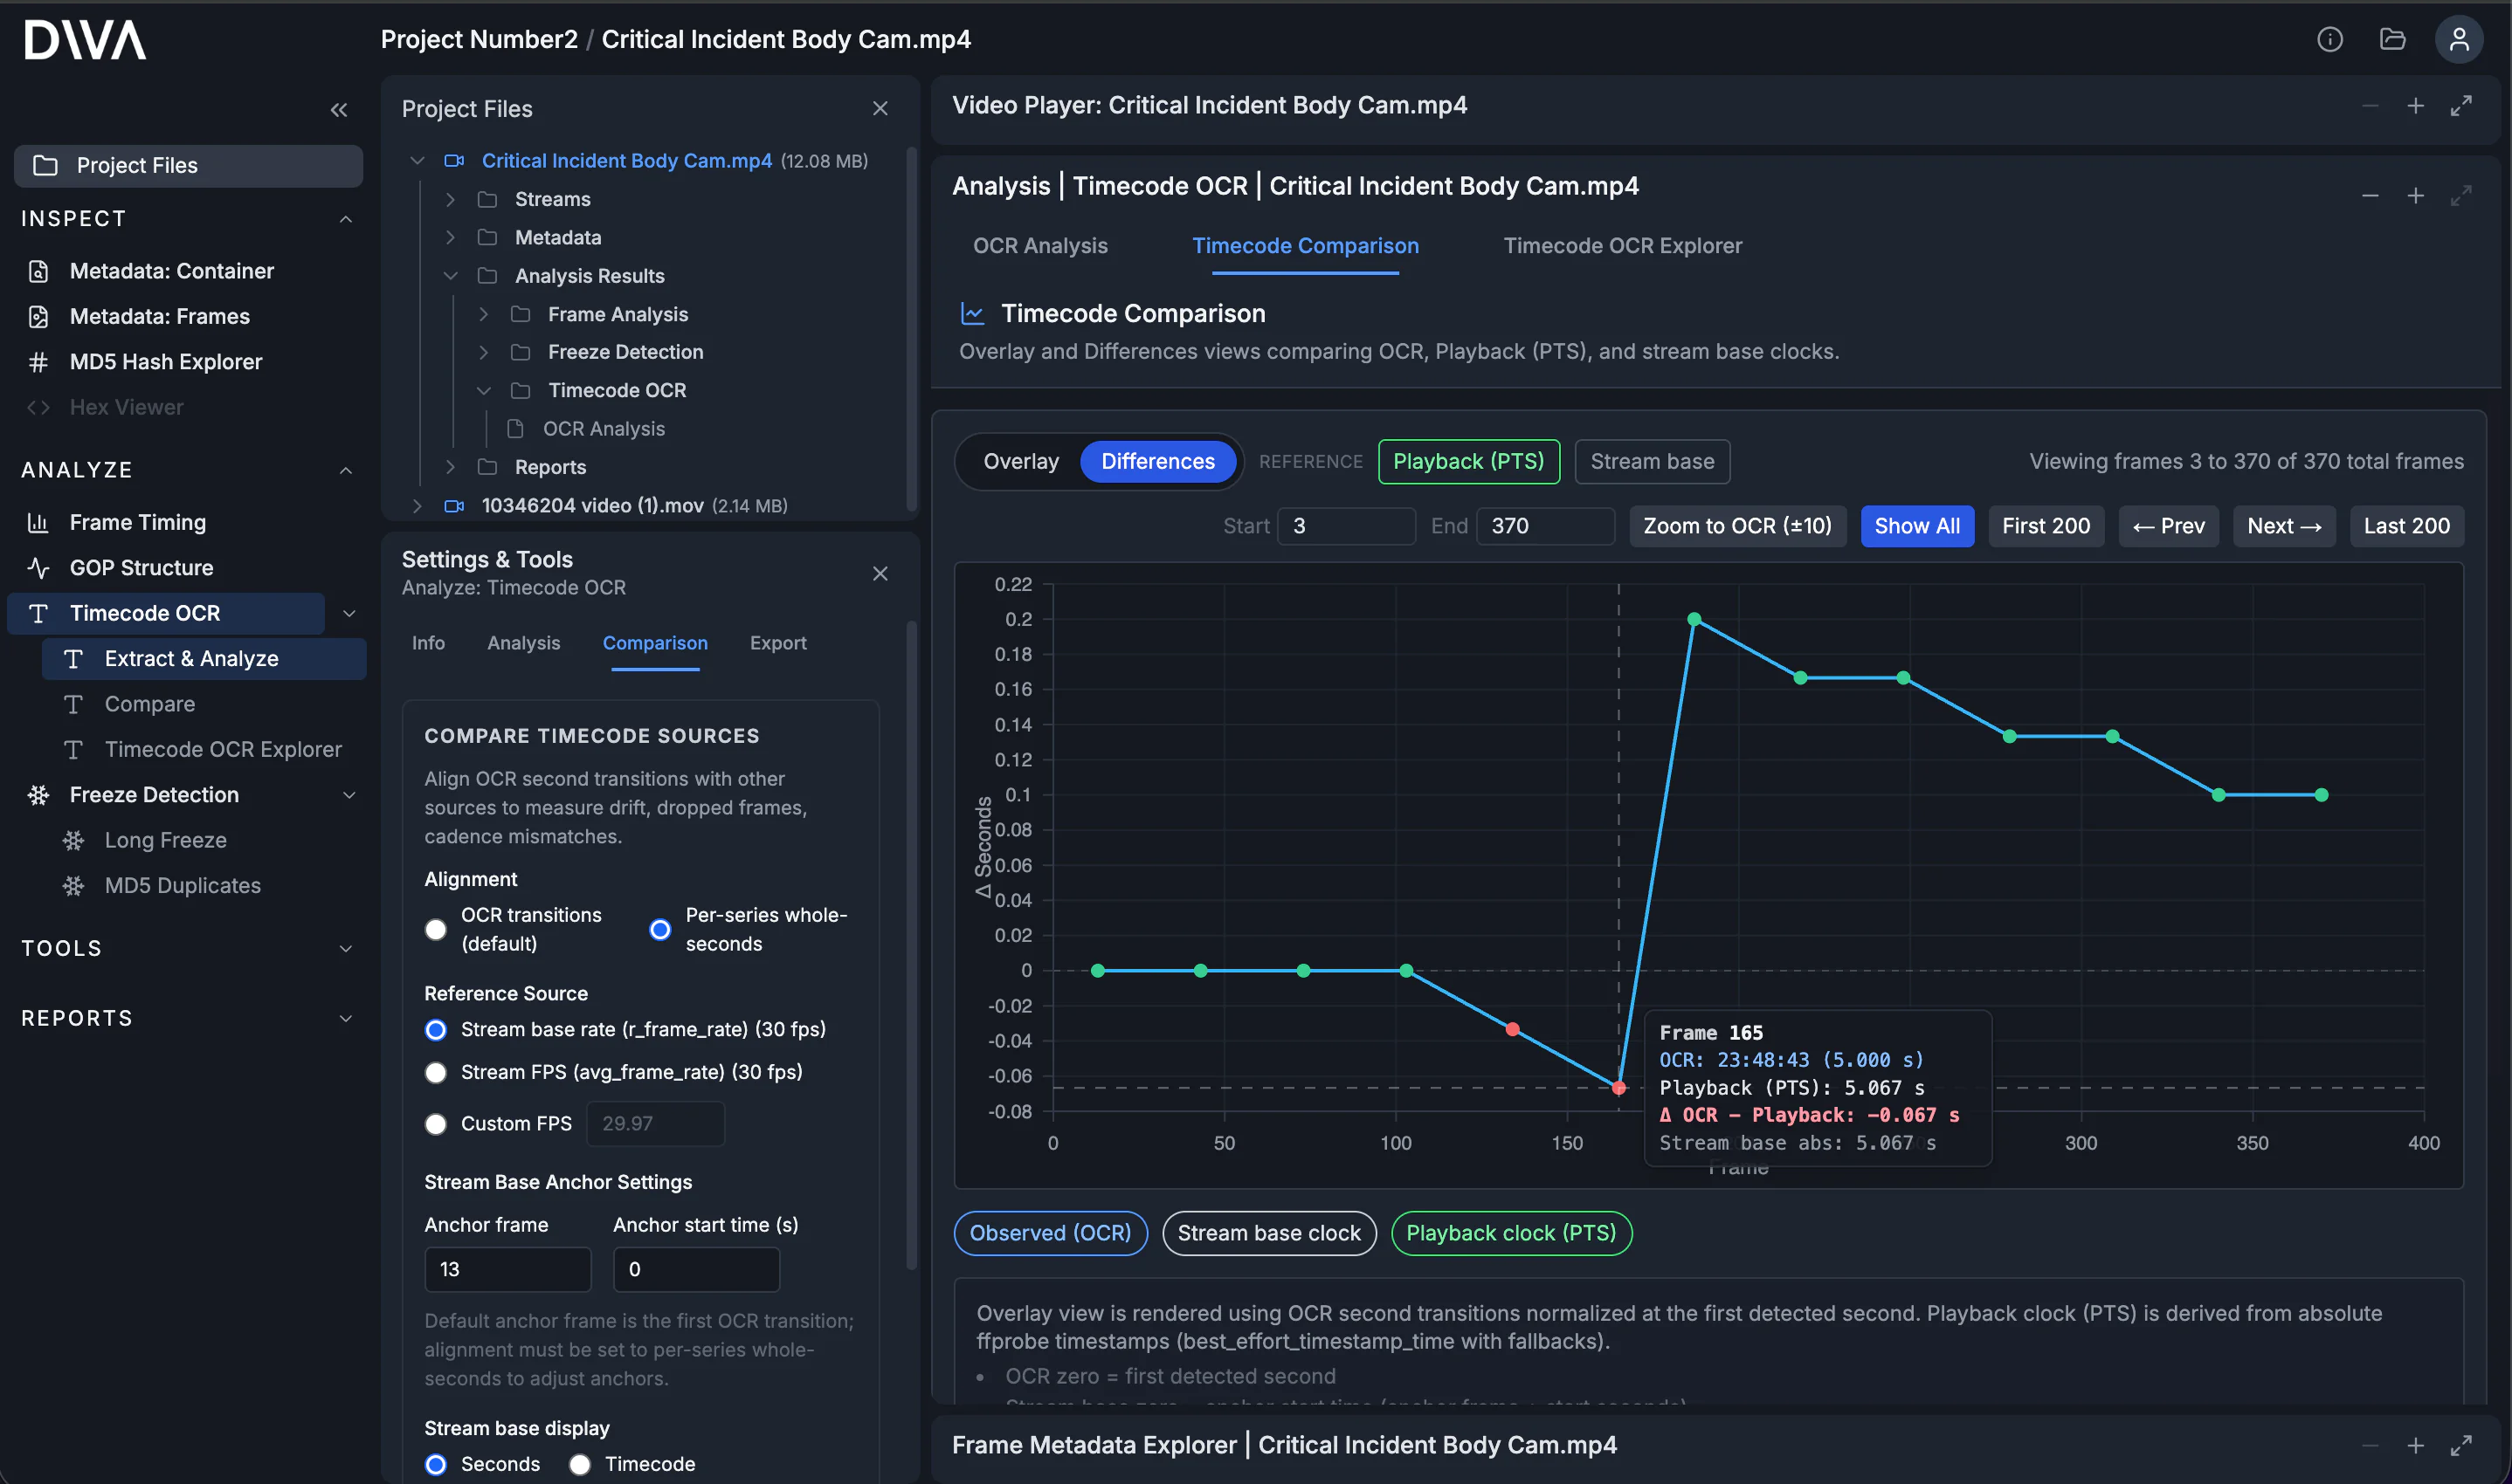This screenshot has height=1484, width=2512.
Task: Open the project folder icon in header
Action: click(2392, 40)
